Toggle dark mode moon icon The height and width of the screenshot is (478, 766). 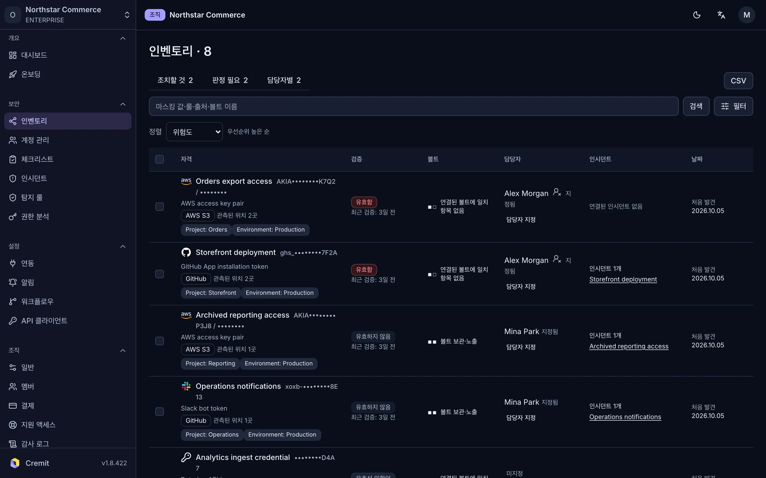pyautogui.click(x=697, y=15)
